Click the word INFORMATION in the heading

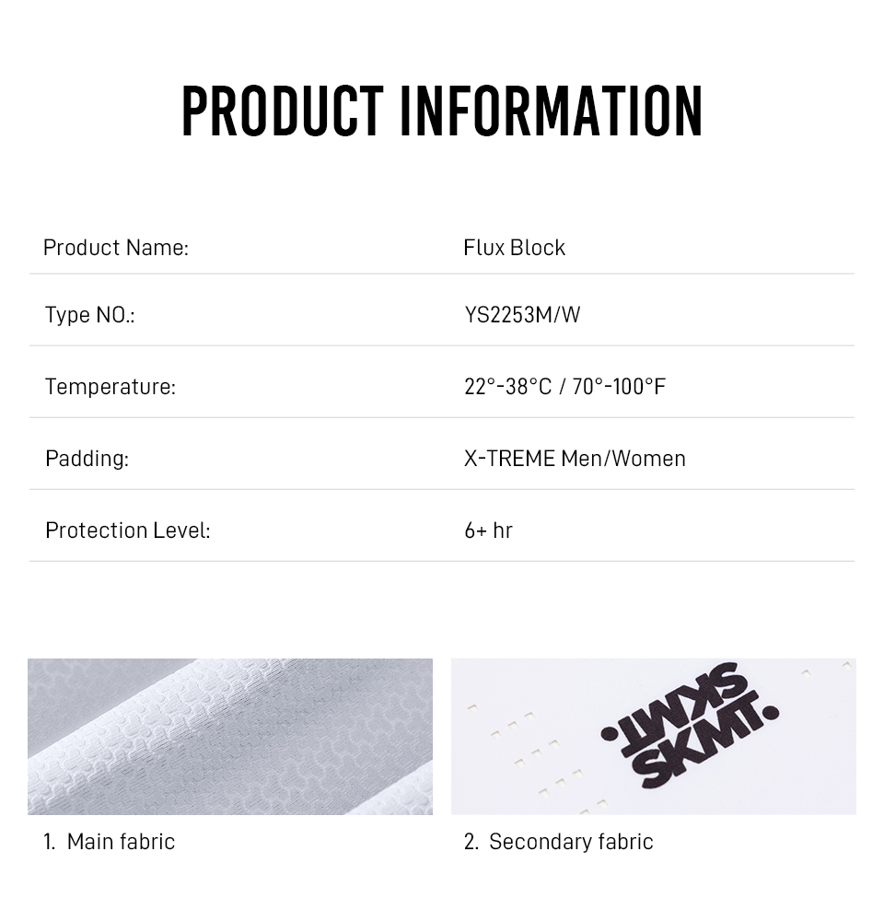point(552,111)
